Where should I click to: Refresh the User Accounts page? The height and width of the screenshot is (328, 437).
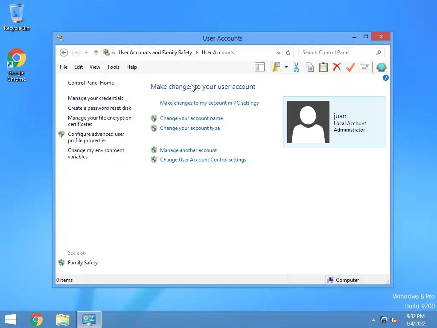click(288, 53)
